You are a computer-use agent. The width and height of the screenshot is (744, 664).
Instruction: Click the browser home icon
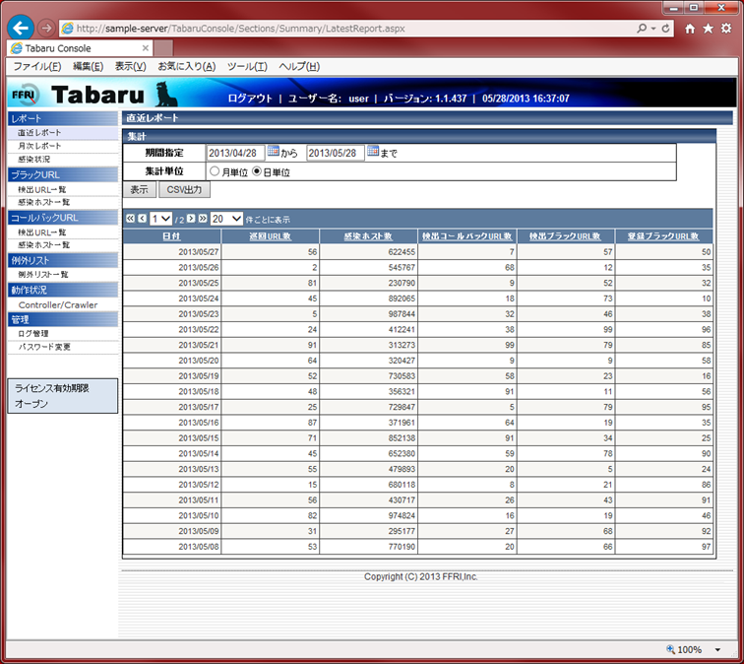tap(691, 29)
